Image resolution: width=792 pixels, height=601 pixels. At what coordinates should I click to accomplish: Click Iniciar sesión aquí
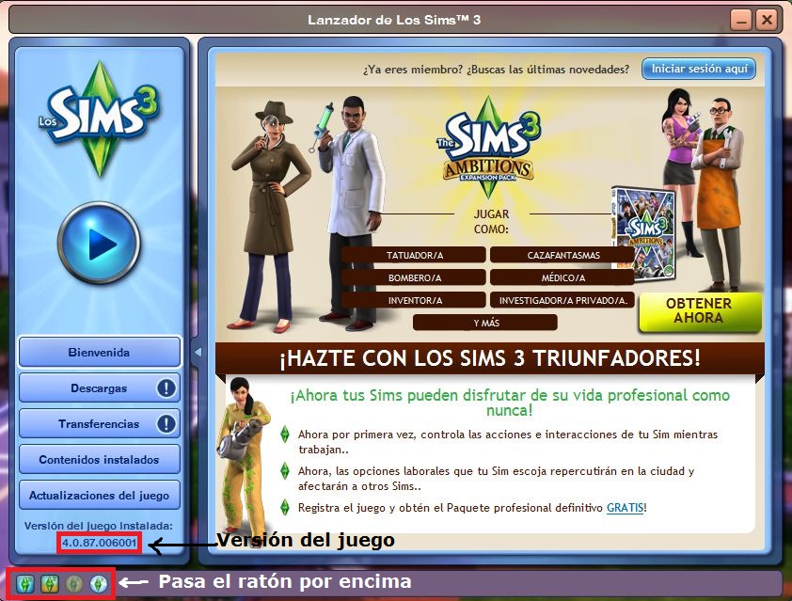700,68
